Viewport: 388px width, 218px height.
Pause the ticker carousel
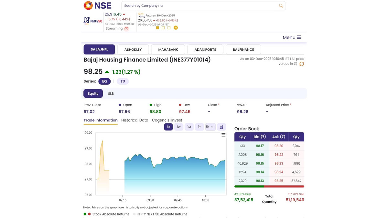point(176,28)
